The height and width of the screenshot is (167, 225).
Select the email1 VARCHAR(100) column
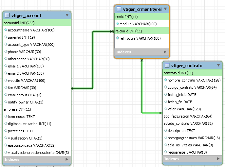point(37,66)
